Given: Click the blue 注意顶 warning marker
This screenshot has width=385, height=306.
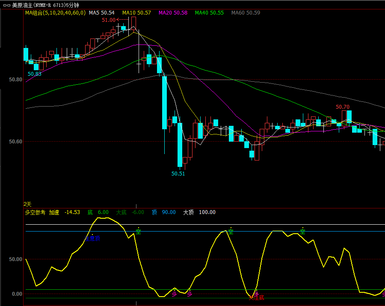Looking at the screenshot, I should click(x=92, y=239).
